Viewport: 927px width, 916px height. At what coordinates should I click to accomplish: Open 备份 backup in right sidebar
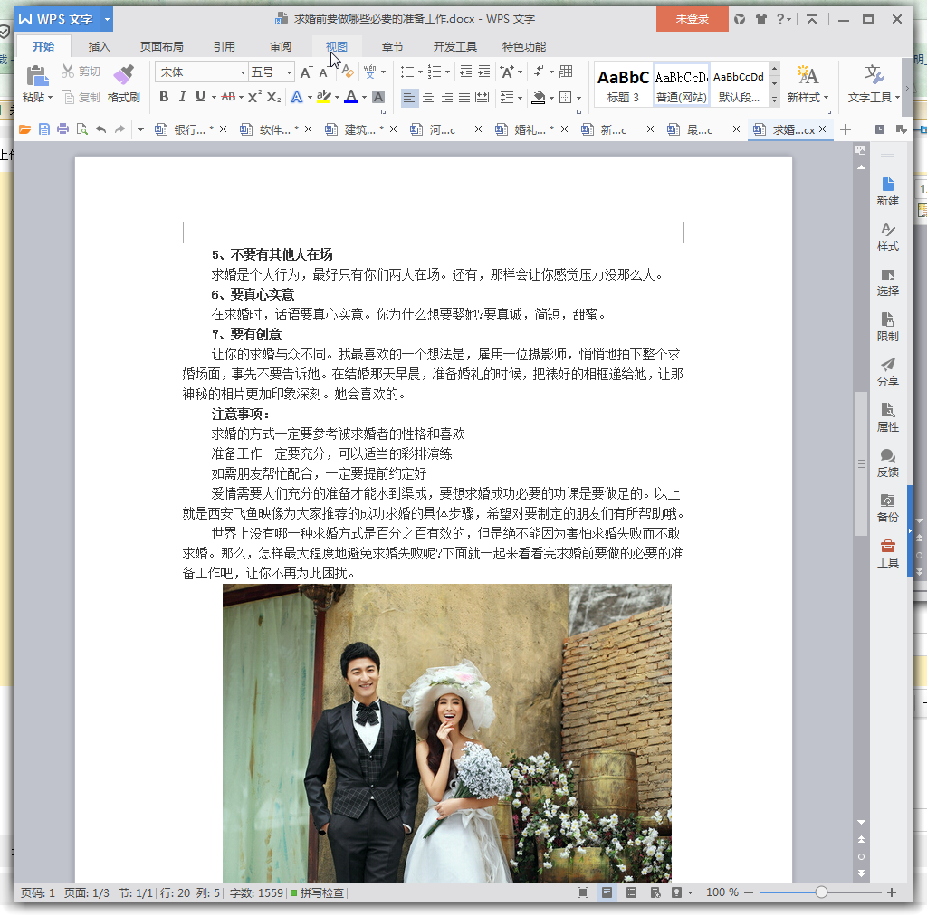[887, 508]
